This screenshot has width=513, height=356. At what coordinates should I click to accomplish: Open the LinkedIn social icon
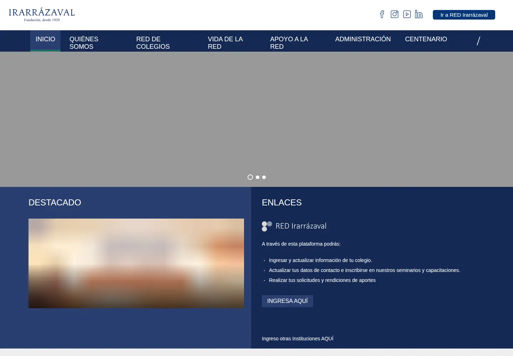point(419,14)
